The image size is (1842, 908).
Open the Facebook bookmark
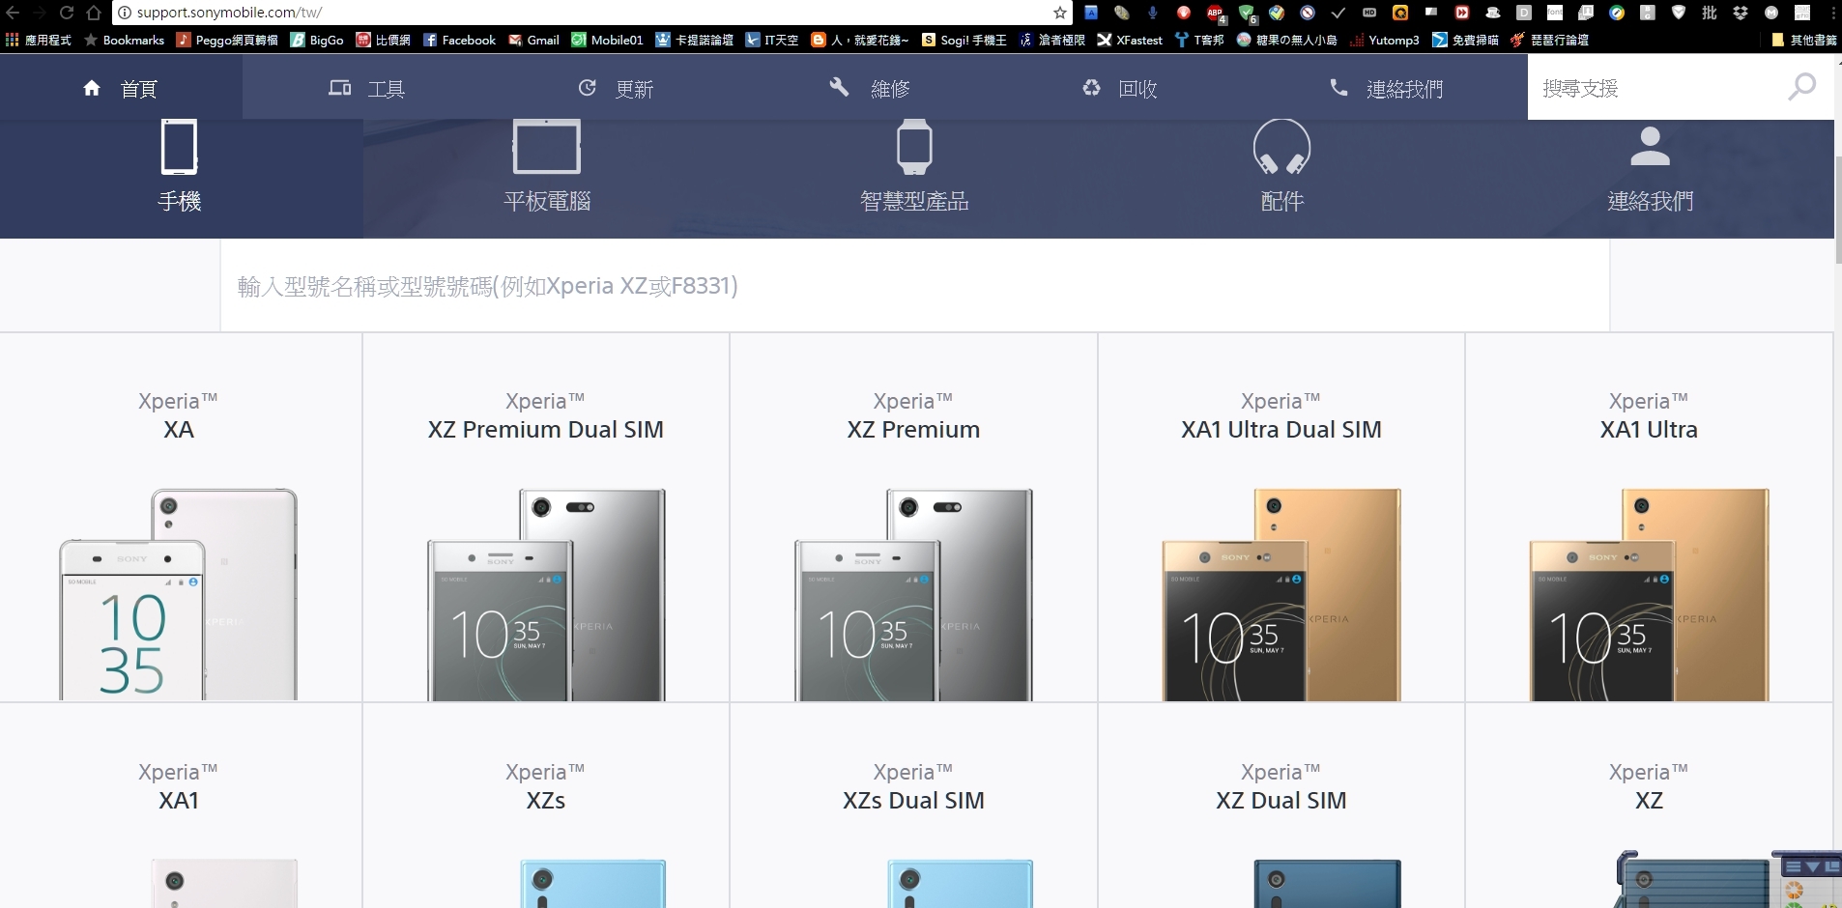460,40
